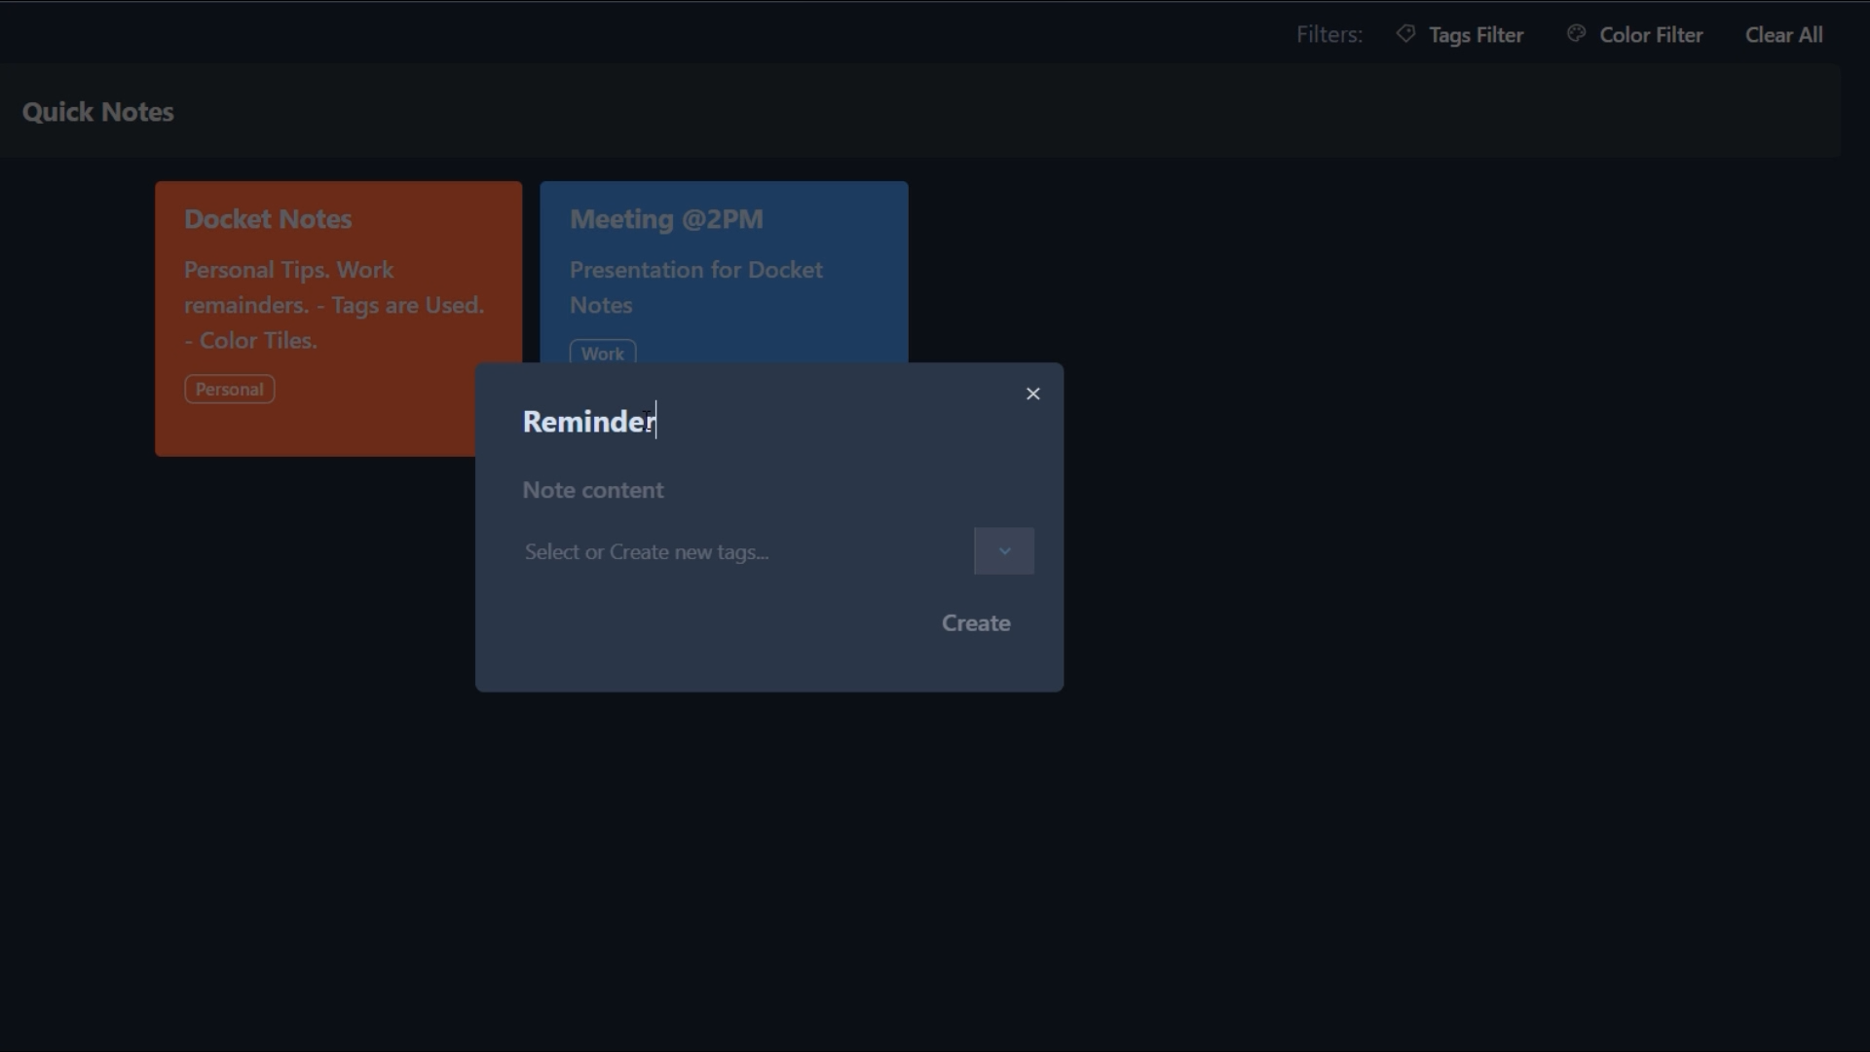The image size is (1870, 1052).
Task: Close the new note dialog with X
Action: [x=1033, y=394]
